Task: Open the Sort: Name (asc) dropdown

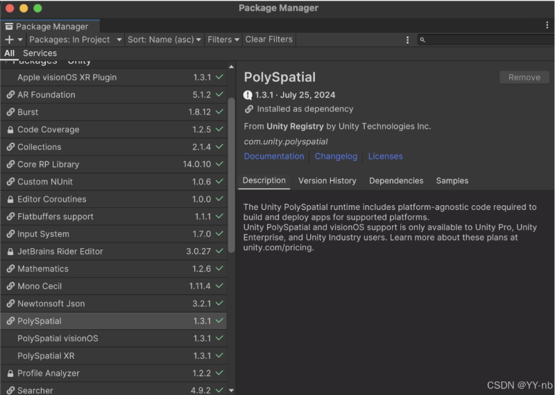Action: pos(164,39)
